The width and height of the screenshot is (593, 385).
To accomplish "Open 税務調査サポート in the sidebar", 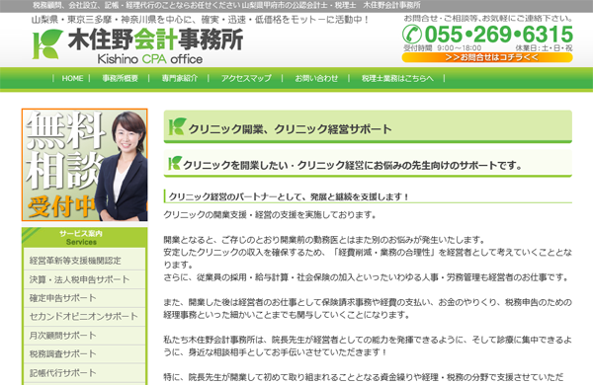I will (x=85, y=353).
